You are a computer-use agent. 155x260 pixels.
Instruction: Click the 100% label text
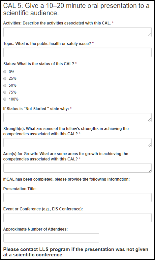(x=14, y=99)
